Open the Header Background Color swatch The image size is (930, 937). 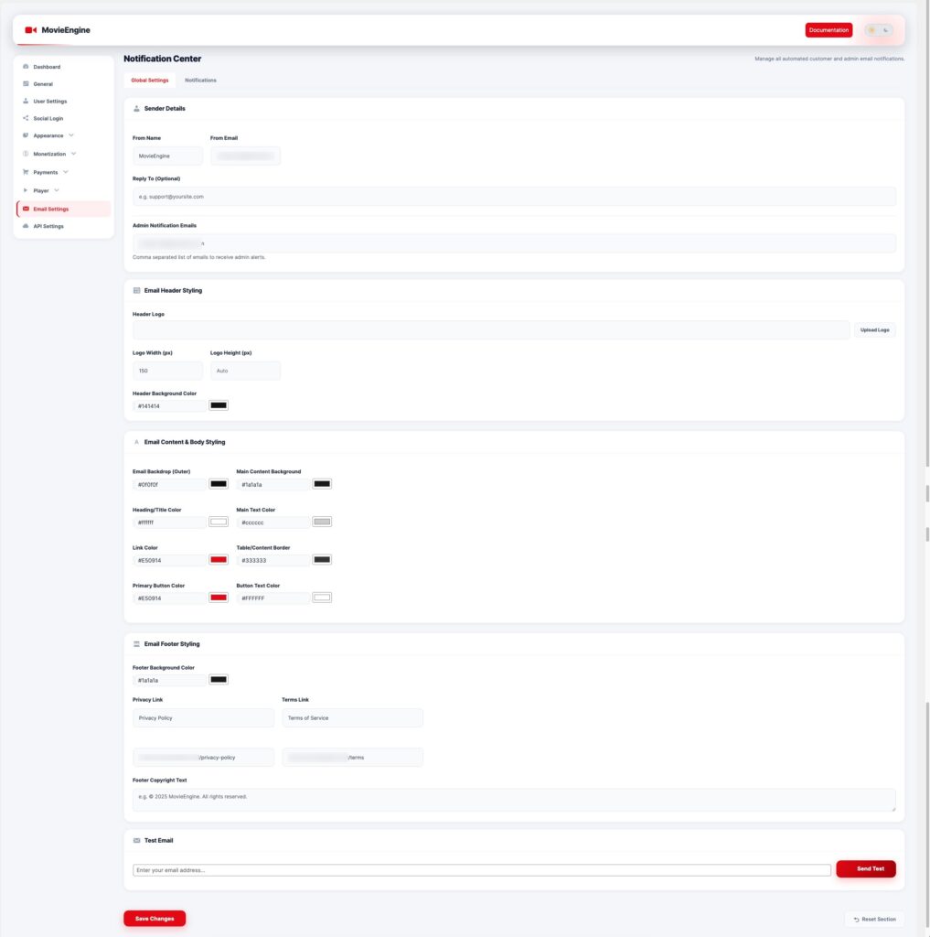(219, 405)
